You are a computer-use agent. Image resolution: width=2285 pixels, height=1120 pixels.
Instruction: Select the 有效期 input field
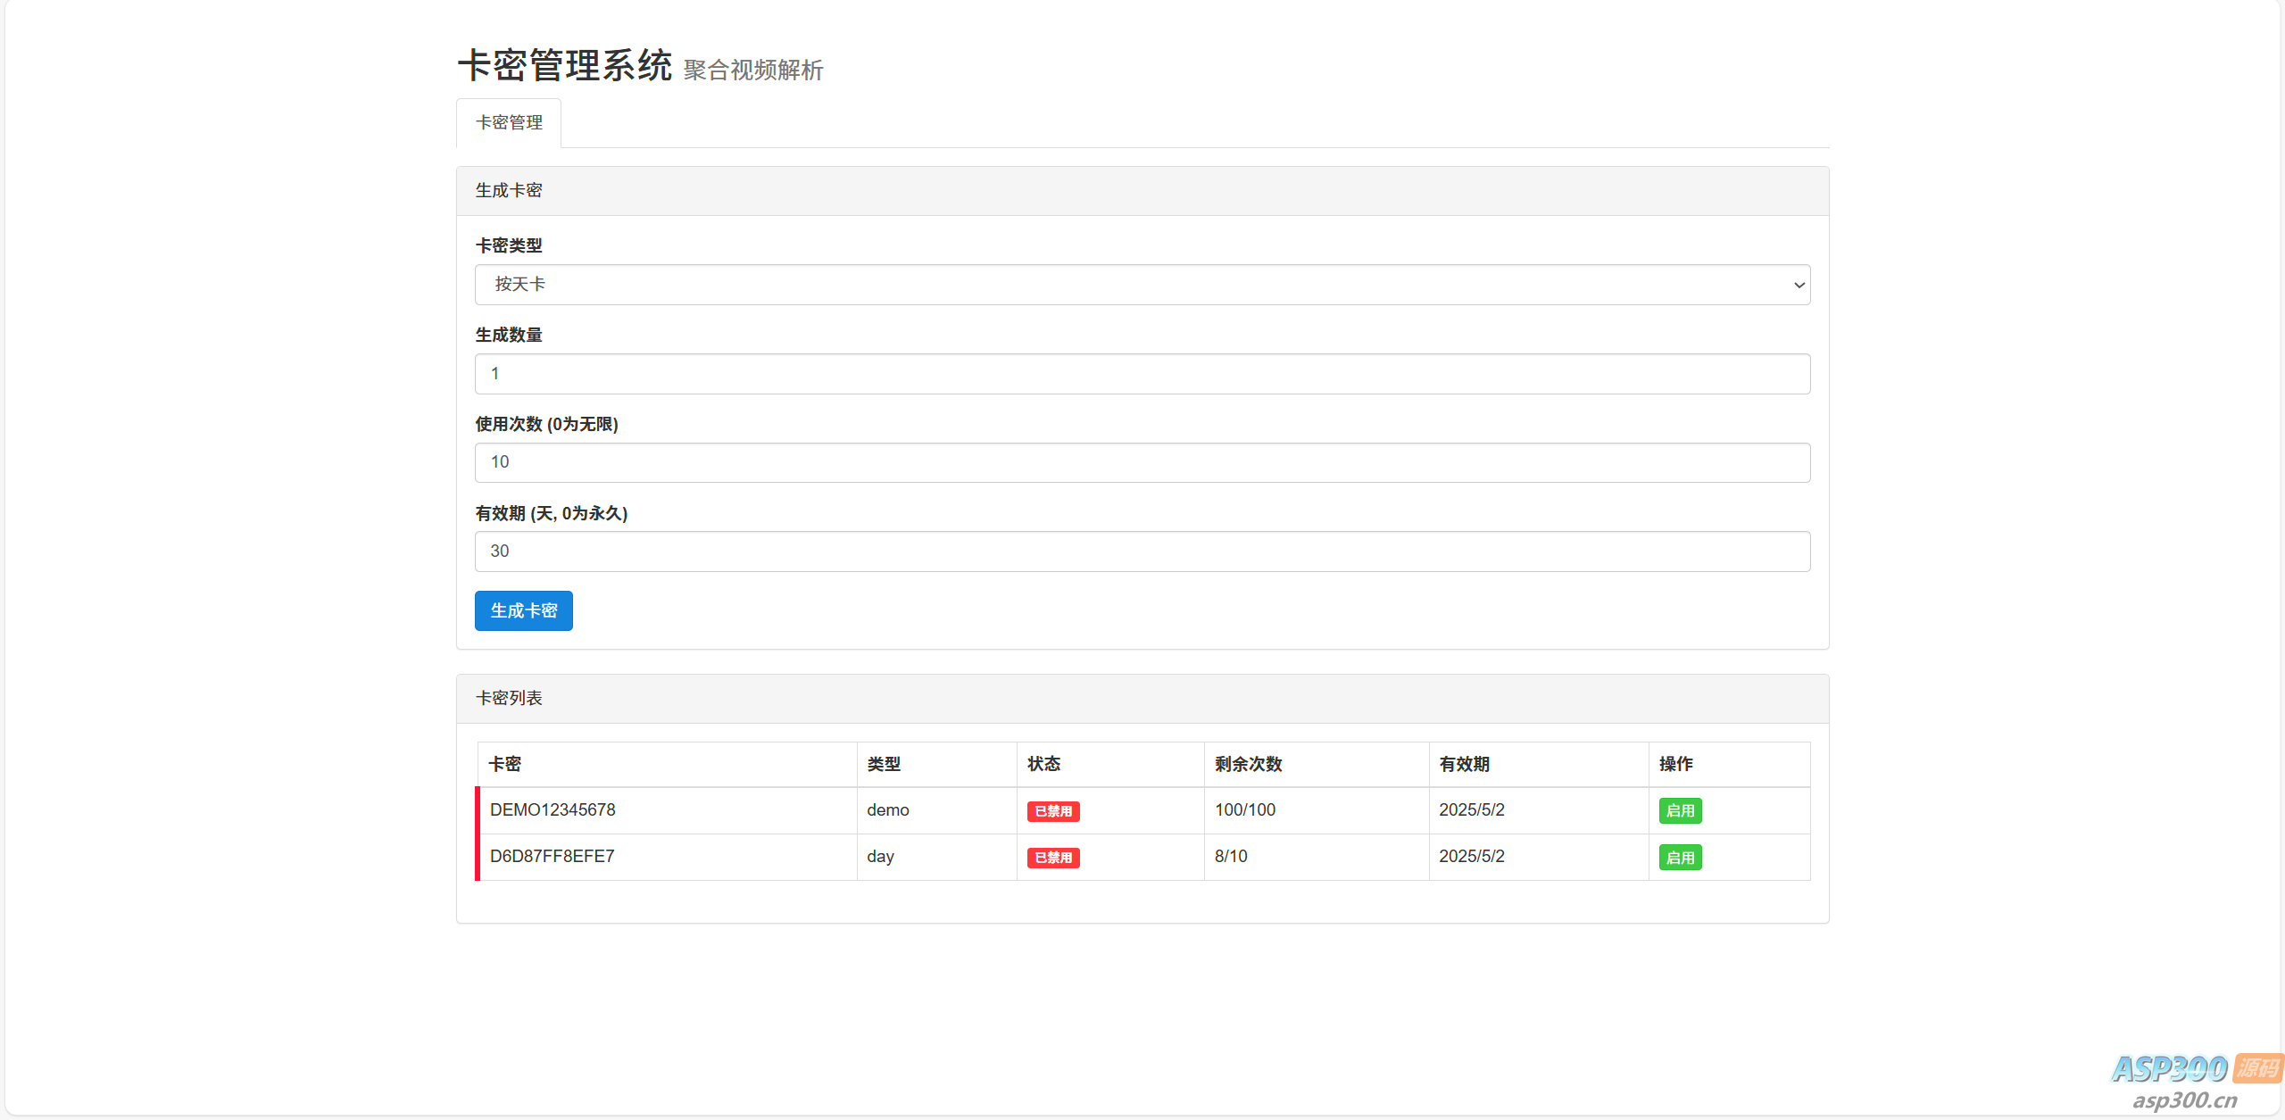point(1141,552)
